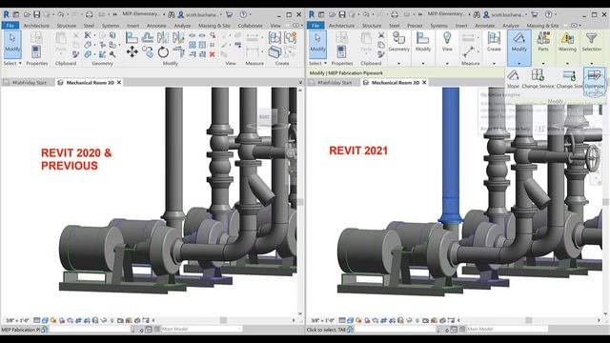Expand Warning panel arrow in right window
This screenshot has height=343, width=610.
coord(567,64)
